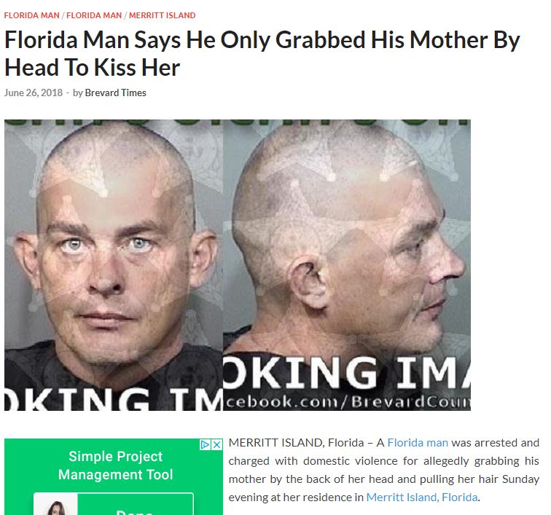Close the green ad with its X icon
The height and width of the screenshot is (515, 551).
(217, 444)
